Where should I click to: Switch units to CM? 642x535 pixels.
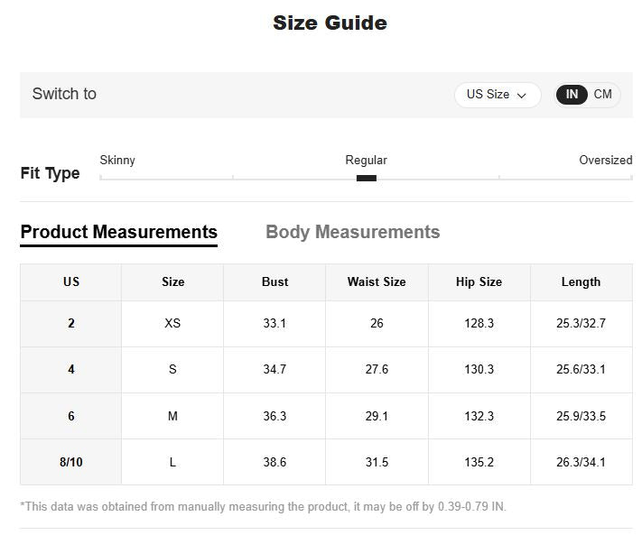602,95
